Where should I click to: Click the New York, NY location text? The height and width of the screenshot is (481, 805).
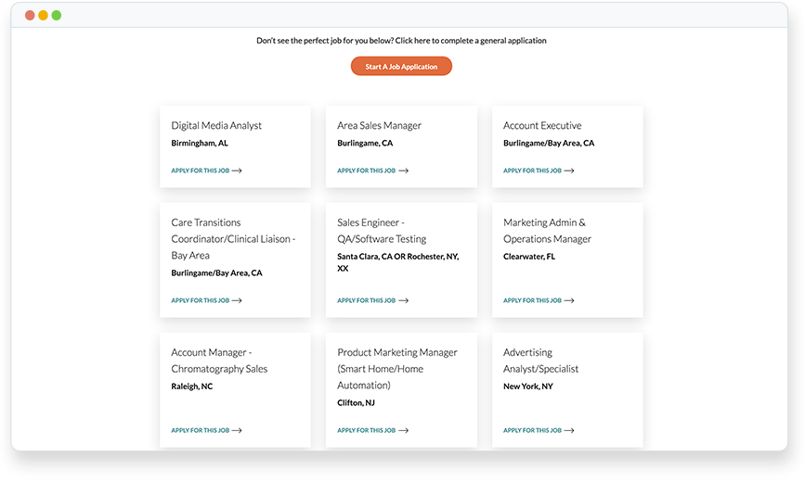pos(527,386)
